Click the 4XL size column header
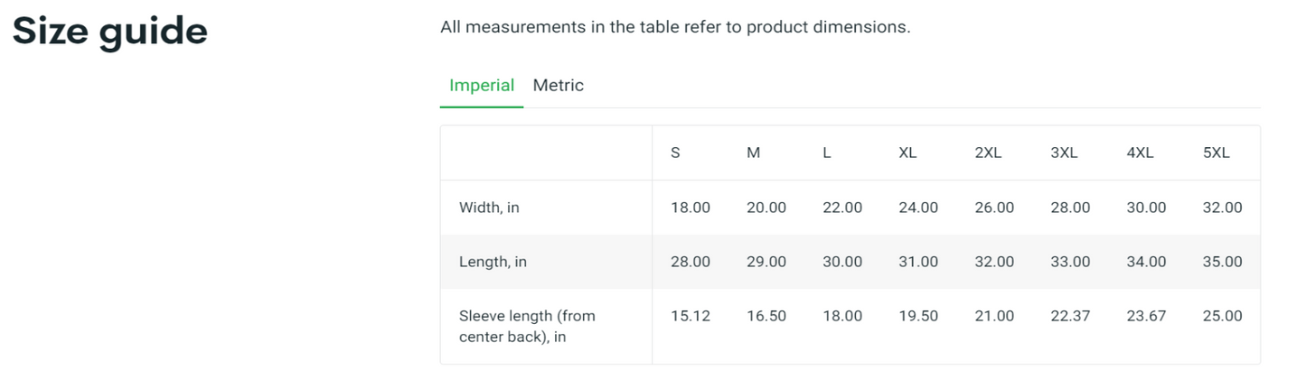The height and width of the screenshot is (370, 1306). (x=1140, y=153)
